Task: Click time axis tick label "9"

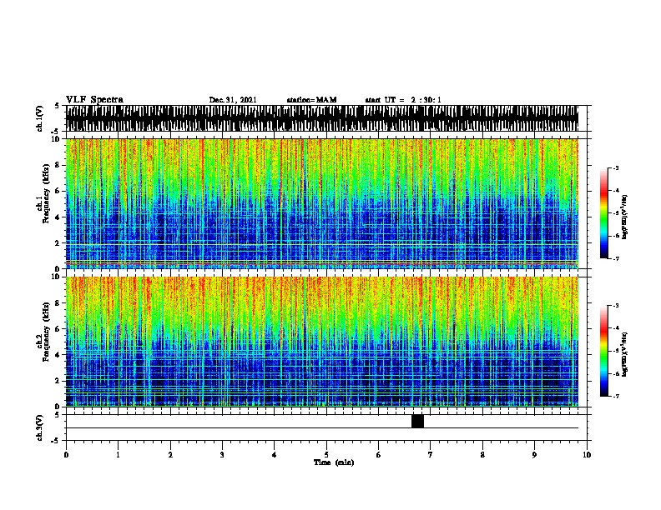Action: pos(534,454)
